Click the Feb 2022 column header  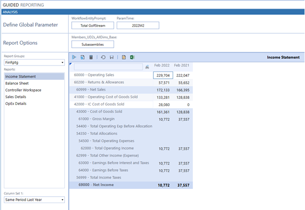[162, 66]
